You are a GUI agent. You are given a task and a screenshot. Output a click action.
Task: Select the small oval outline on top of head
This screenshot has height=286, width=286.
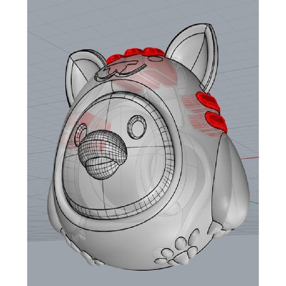tap(155, 59)
